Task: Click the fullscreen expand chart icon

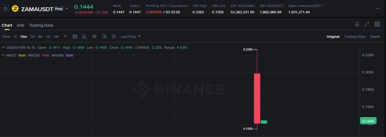Action: point(367,24)
